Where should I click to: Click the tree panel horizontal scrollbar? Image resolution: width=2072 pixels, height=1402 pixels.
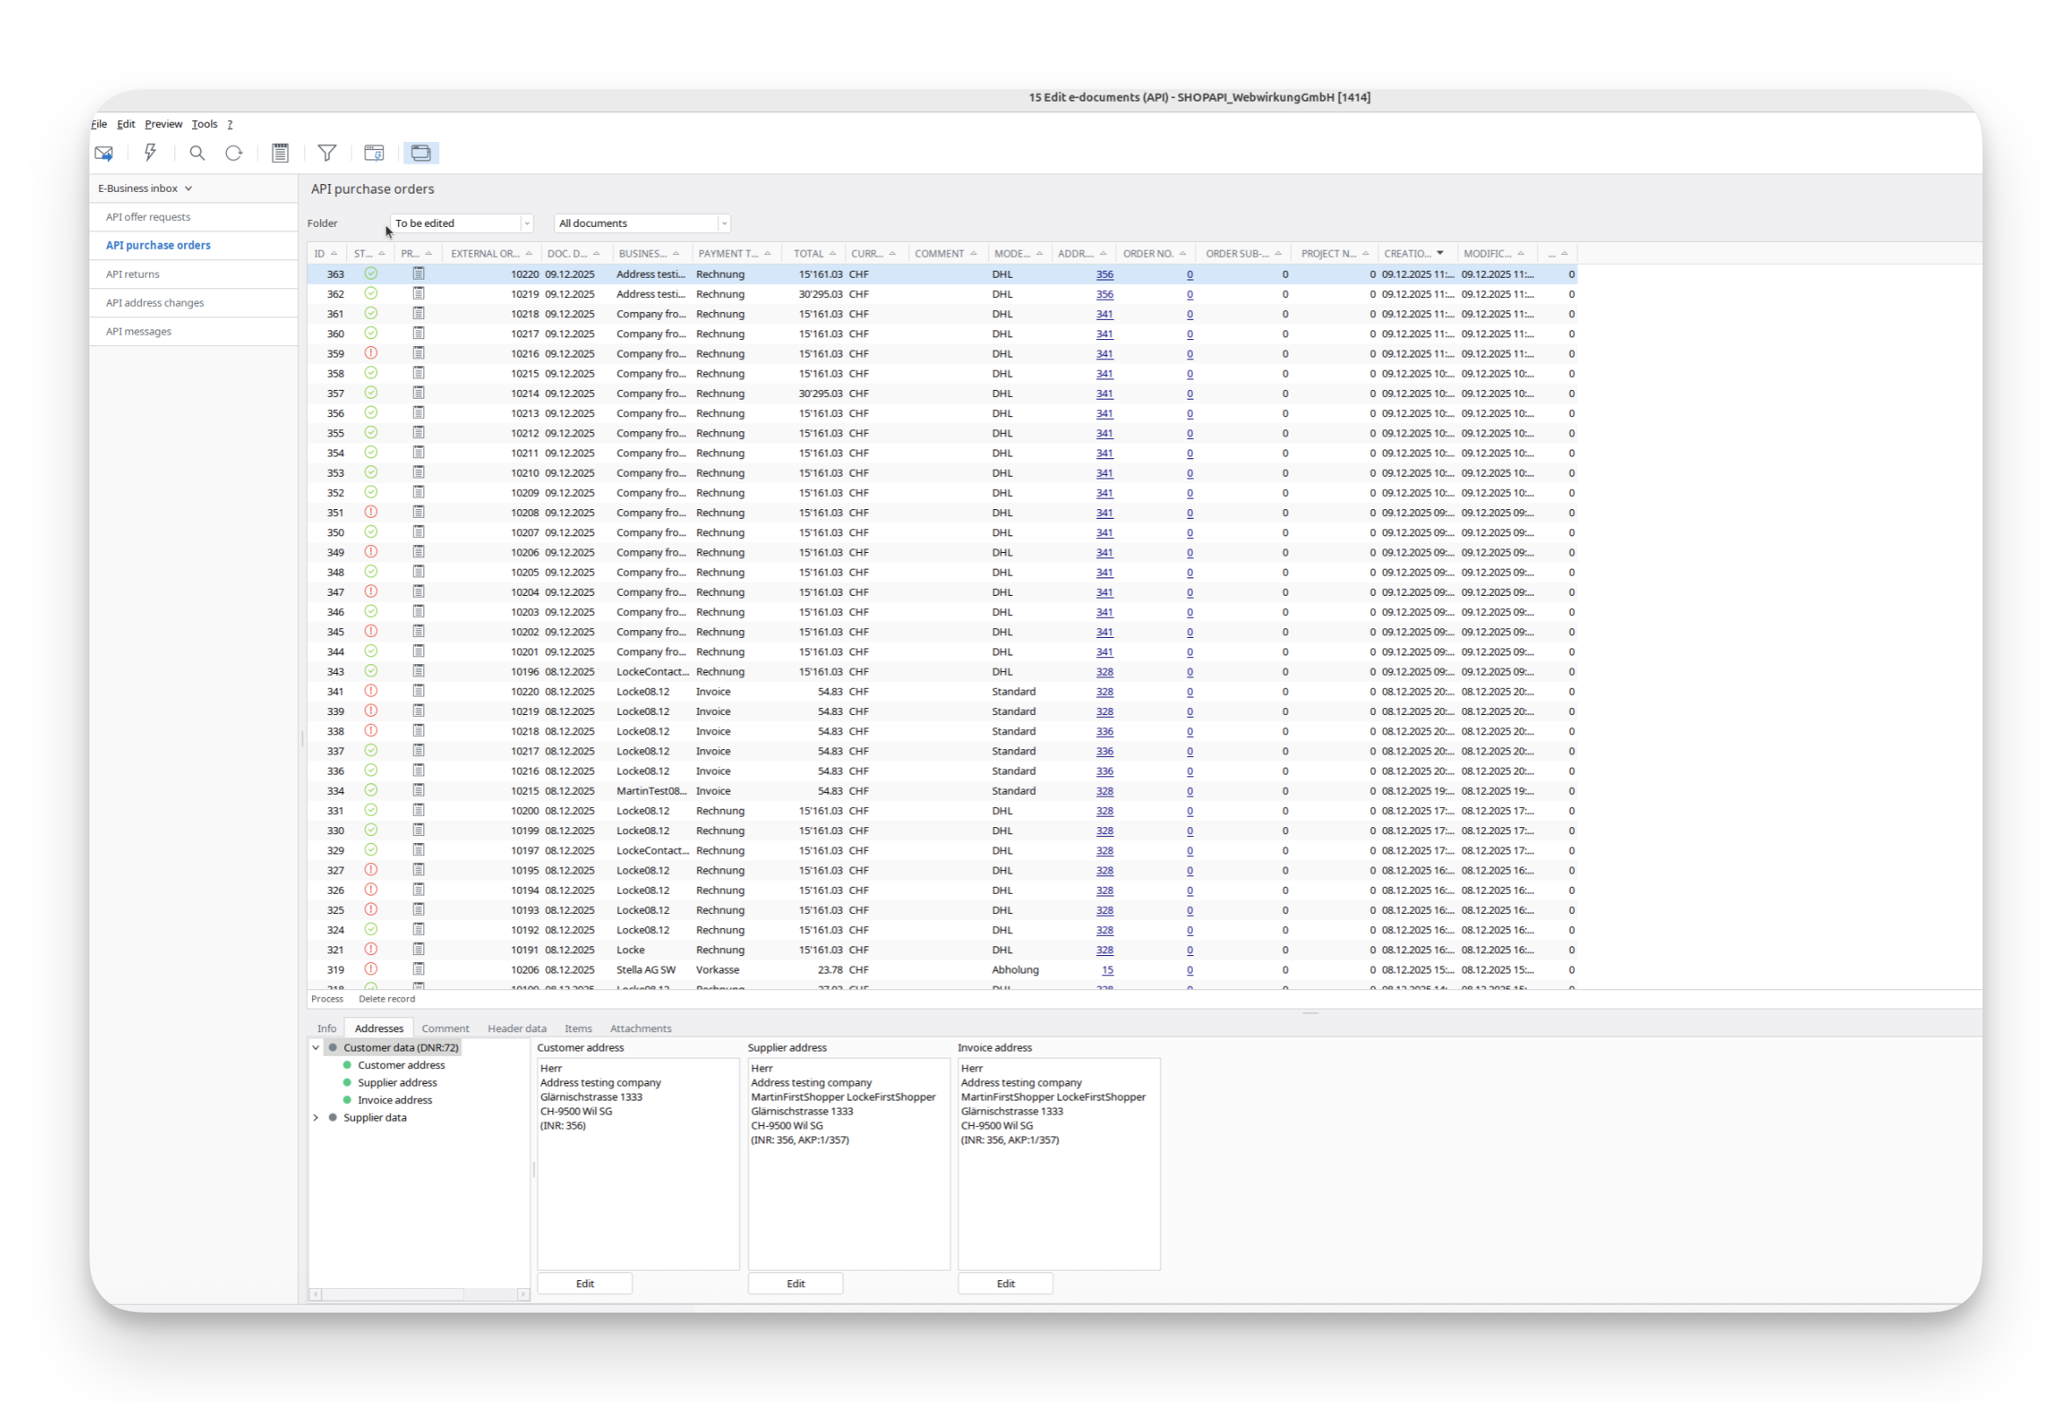click(393, 1294)
